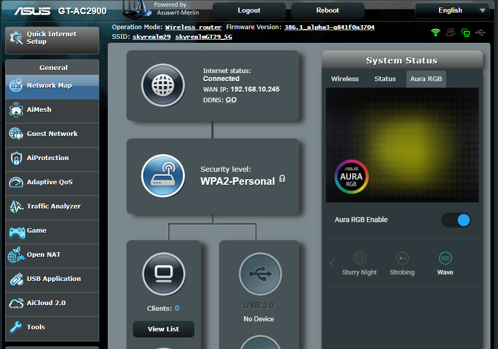Switch to the Aura RGB tab
The image size is (498, 349).
coord(426,79)
